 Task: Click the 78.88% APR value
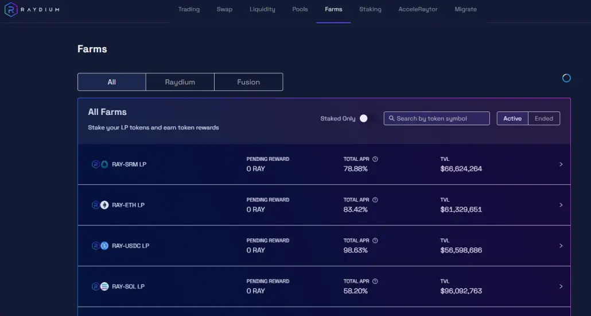[x=355, y=169]
